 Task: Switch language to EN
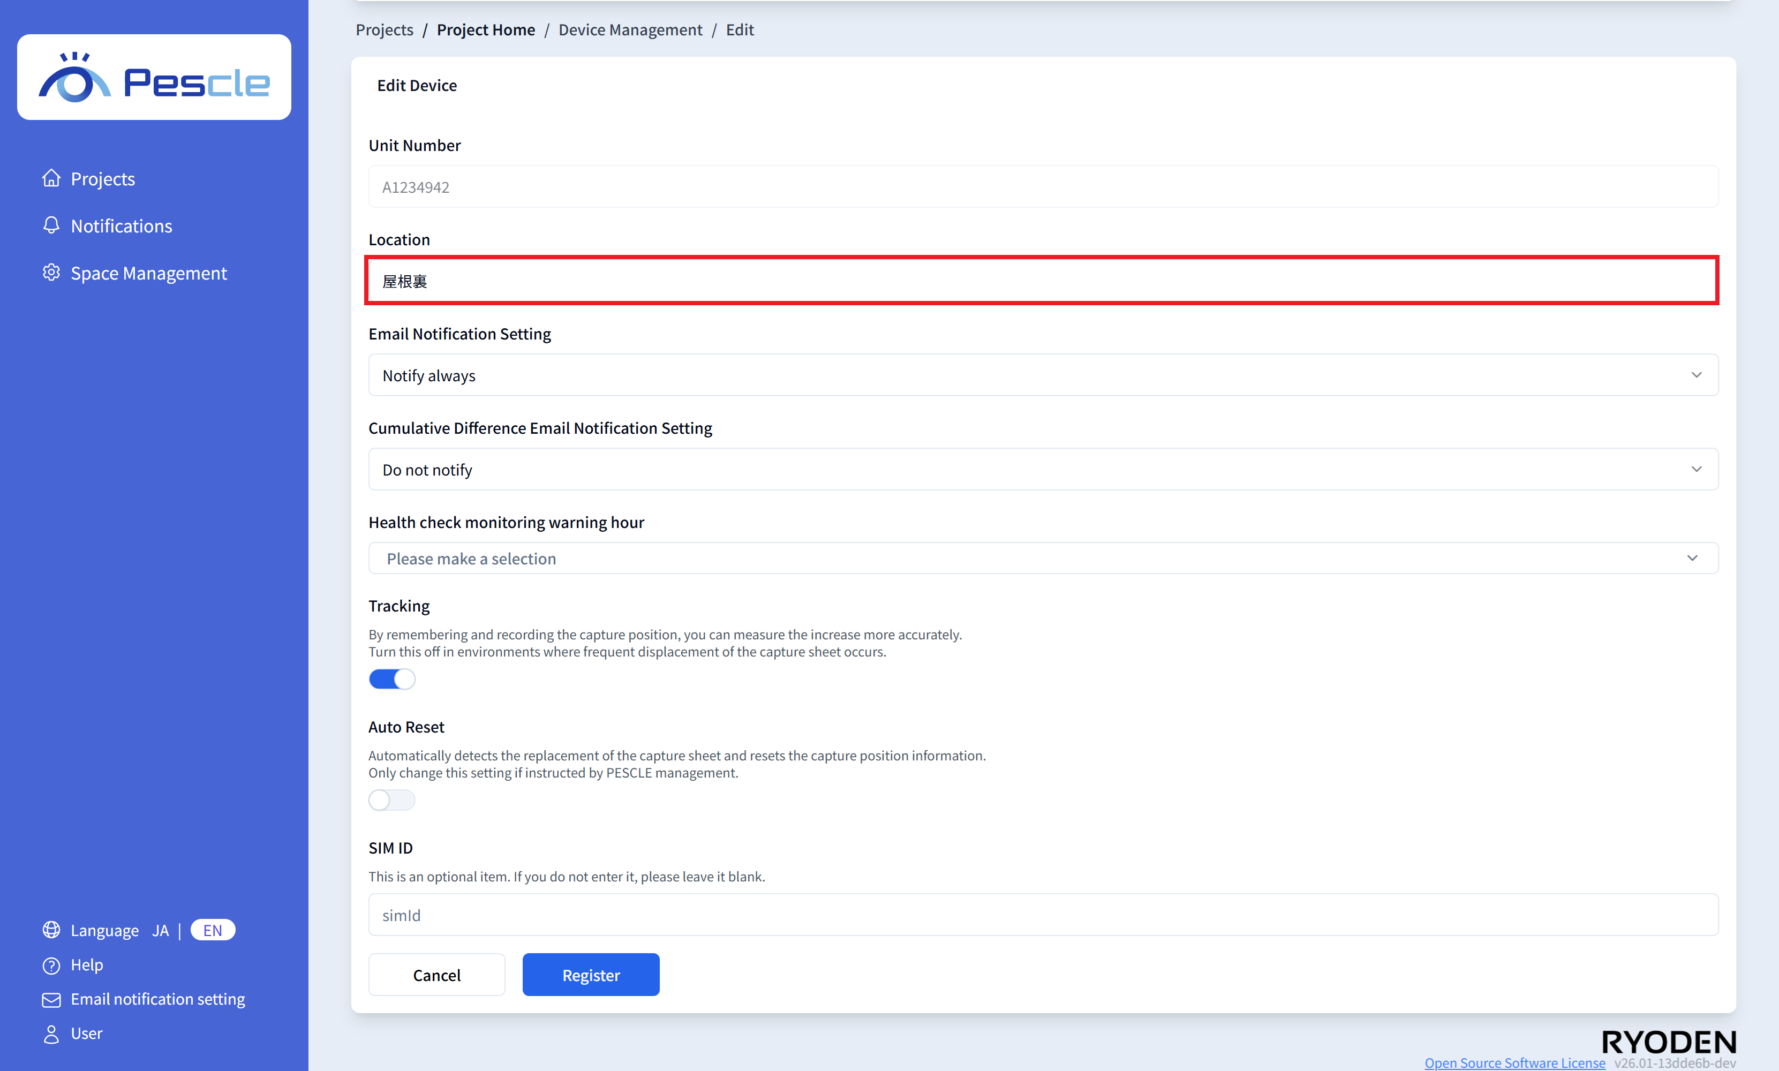[212, 930]
